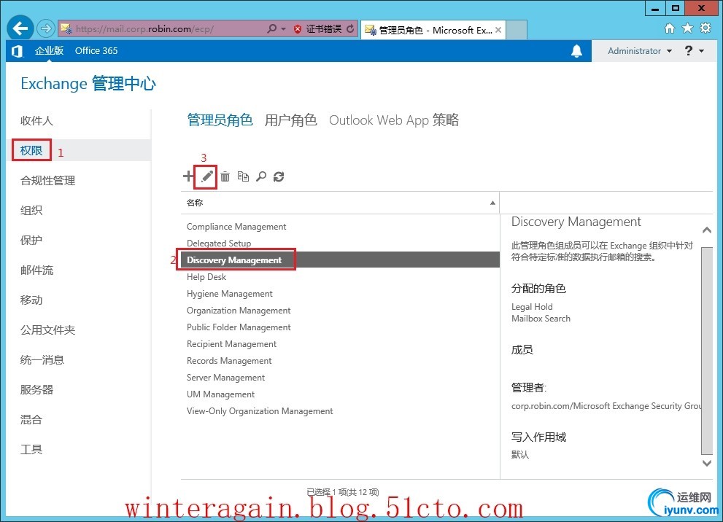Open the 服务器 navigation section
The height and width of the screenshot is (522, 723).
(x=37, y=390)
